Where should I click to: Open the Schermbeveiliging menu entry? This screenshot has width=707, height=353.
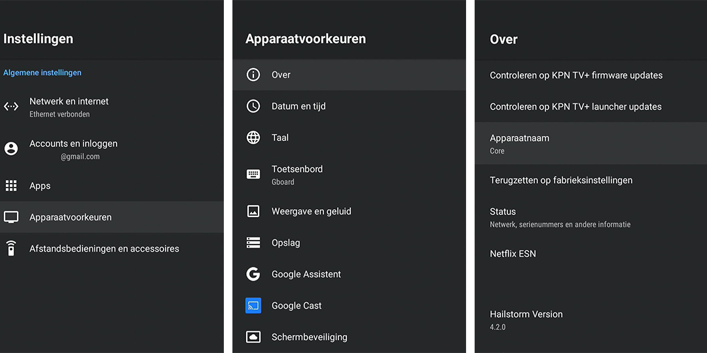[349, 337]
